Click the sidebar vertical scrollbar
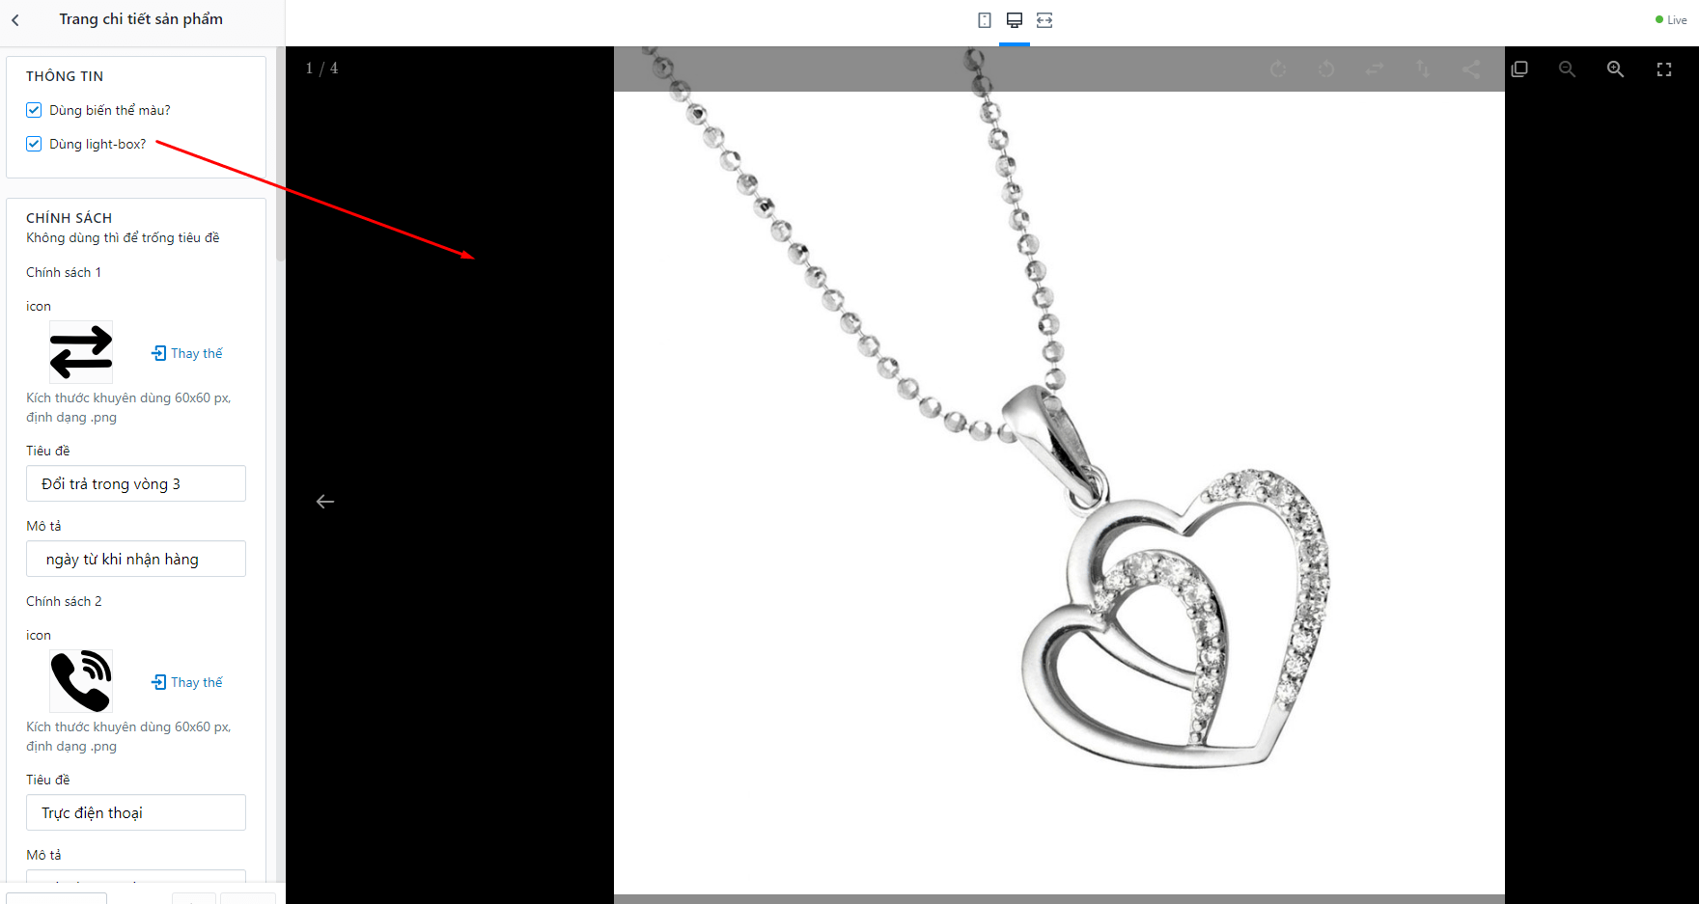 (281, 154)
